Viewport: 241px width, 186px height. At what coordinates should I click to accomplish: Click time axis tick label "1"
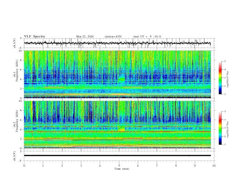(x=43, y=166)
